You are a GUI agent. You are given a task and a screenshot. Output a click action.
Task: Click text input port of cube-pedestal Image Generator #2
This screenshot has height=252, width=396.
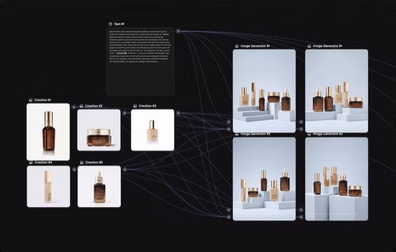pos(301,209)
